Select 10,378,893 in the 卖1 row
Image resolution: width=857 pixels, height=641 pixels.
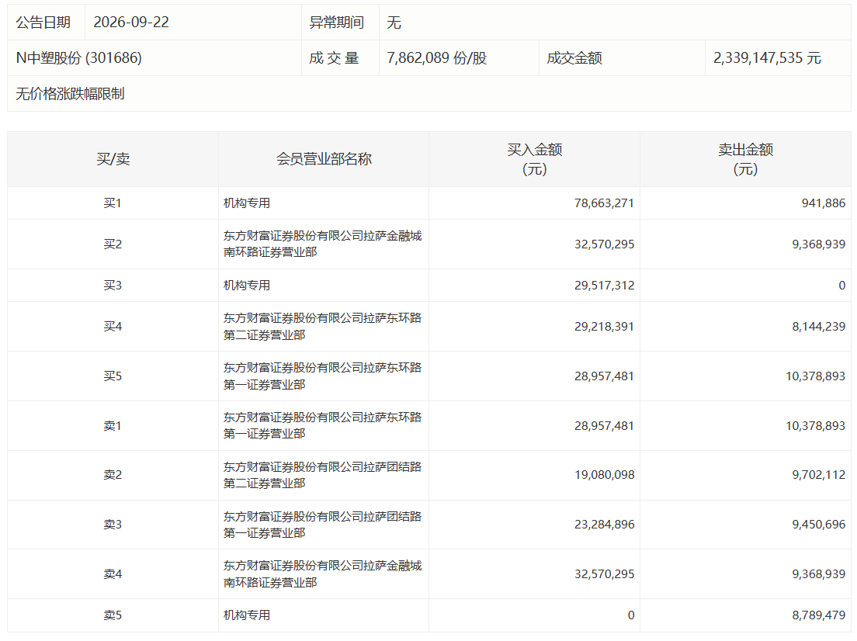[x=815, y=426]
